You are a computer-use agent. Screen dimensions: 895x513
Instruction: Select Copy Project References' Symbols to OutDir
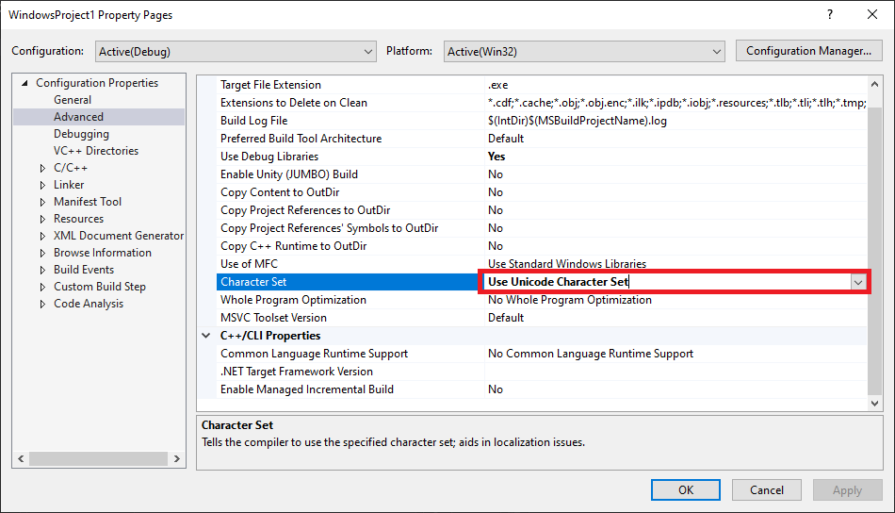point(330,228)
